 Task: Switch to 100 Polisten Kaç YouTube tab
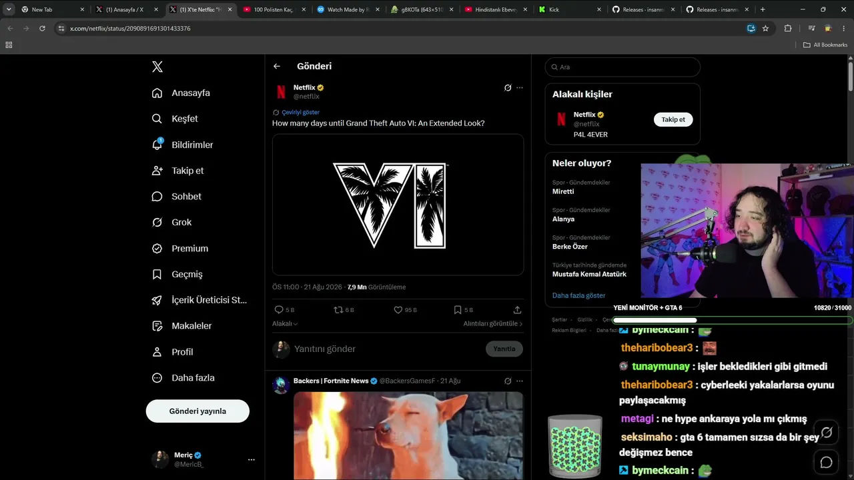pyautogui.click(x=272, y=9)
